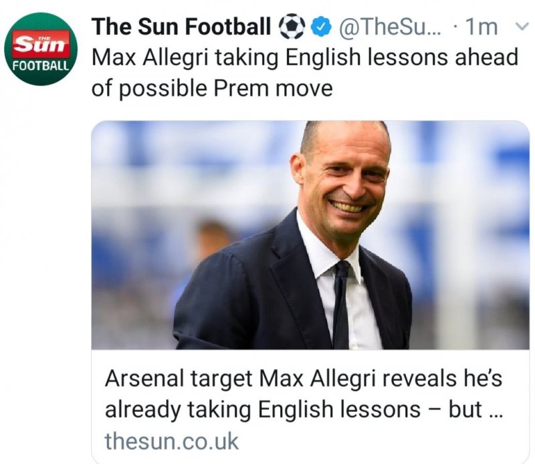Click tweet line 'of possible Prem move'
This screenshot has width=535, height=464.
(x=211, y=88)
